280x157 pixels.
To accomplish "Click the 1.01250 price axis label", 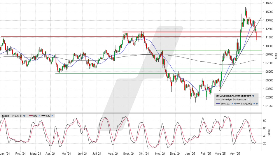I will pos(268,106).
